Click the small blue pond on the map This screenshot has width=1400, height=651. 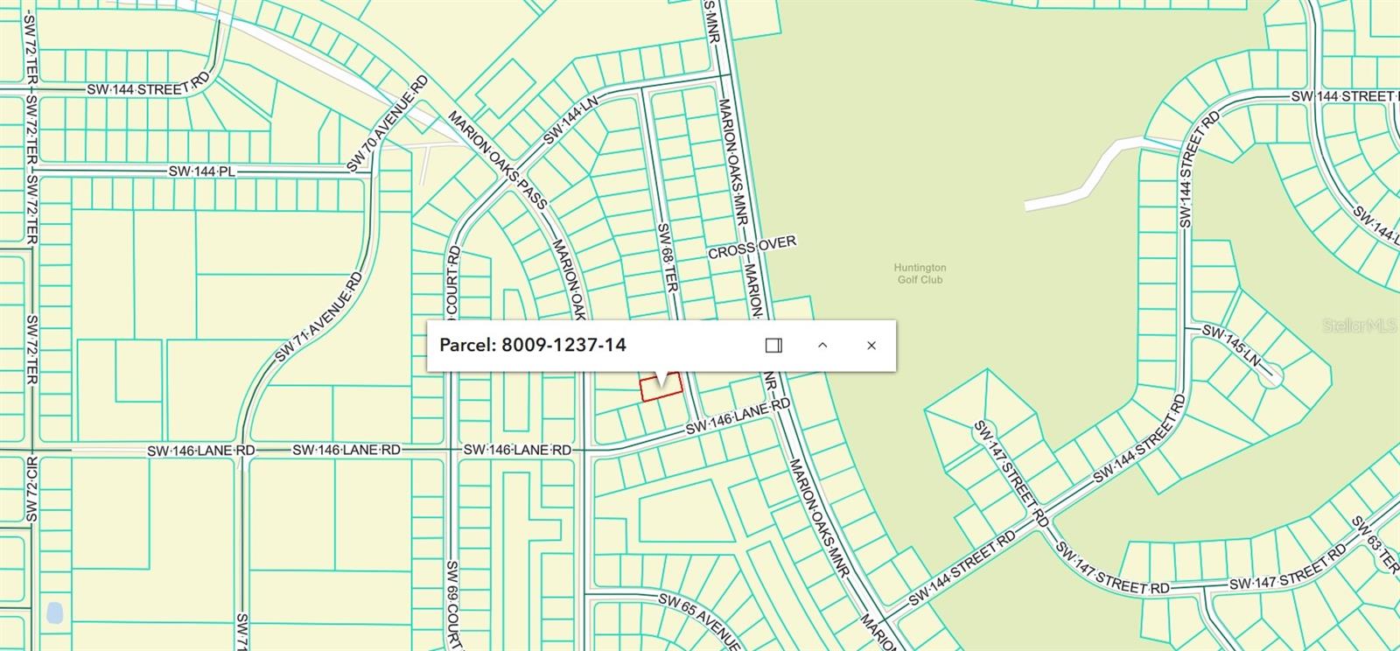(54, 612)
